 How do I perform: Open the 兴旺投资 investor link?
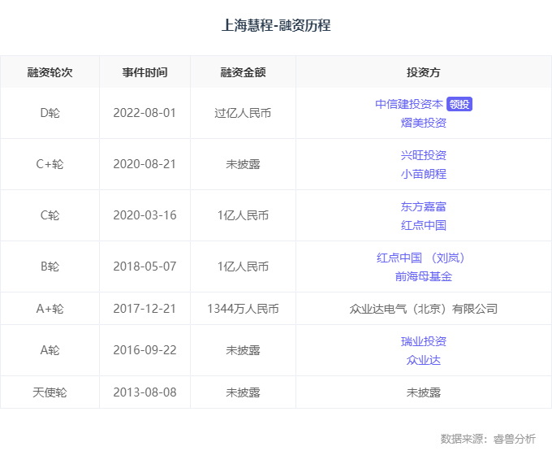pos(424,155)
